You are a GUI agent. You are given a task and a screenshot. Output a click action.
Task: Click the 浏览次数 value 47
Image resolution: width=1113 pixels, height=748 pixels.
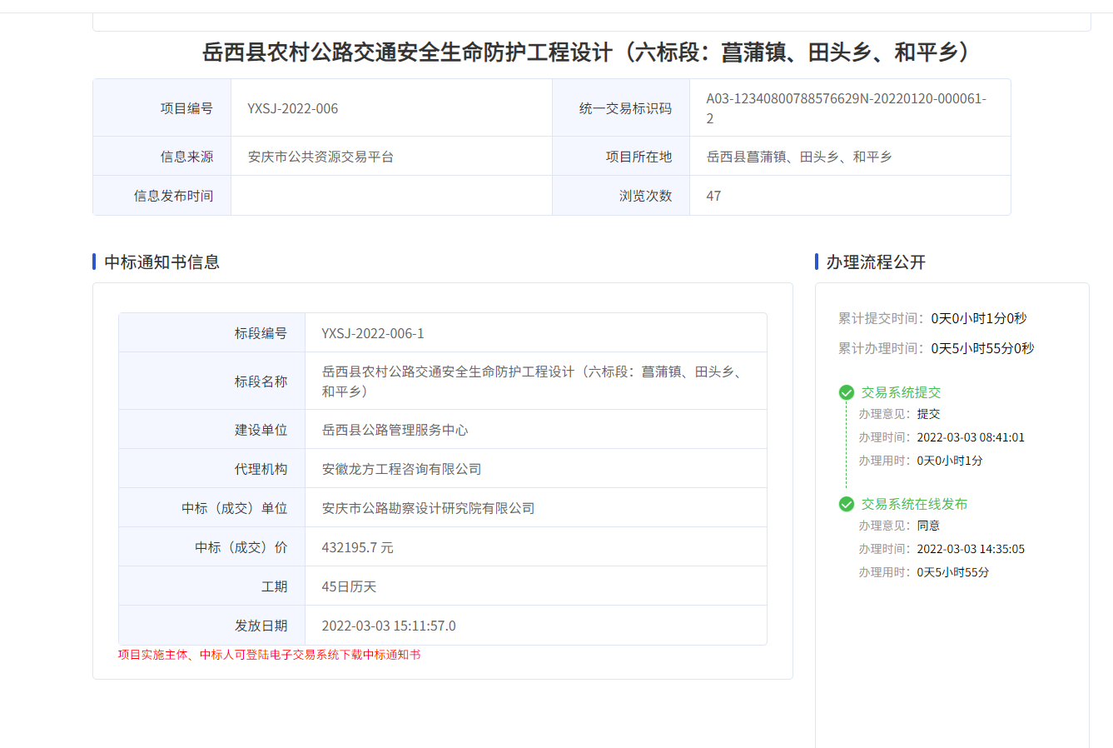click(x=713, y=196)
